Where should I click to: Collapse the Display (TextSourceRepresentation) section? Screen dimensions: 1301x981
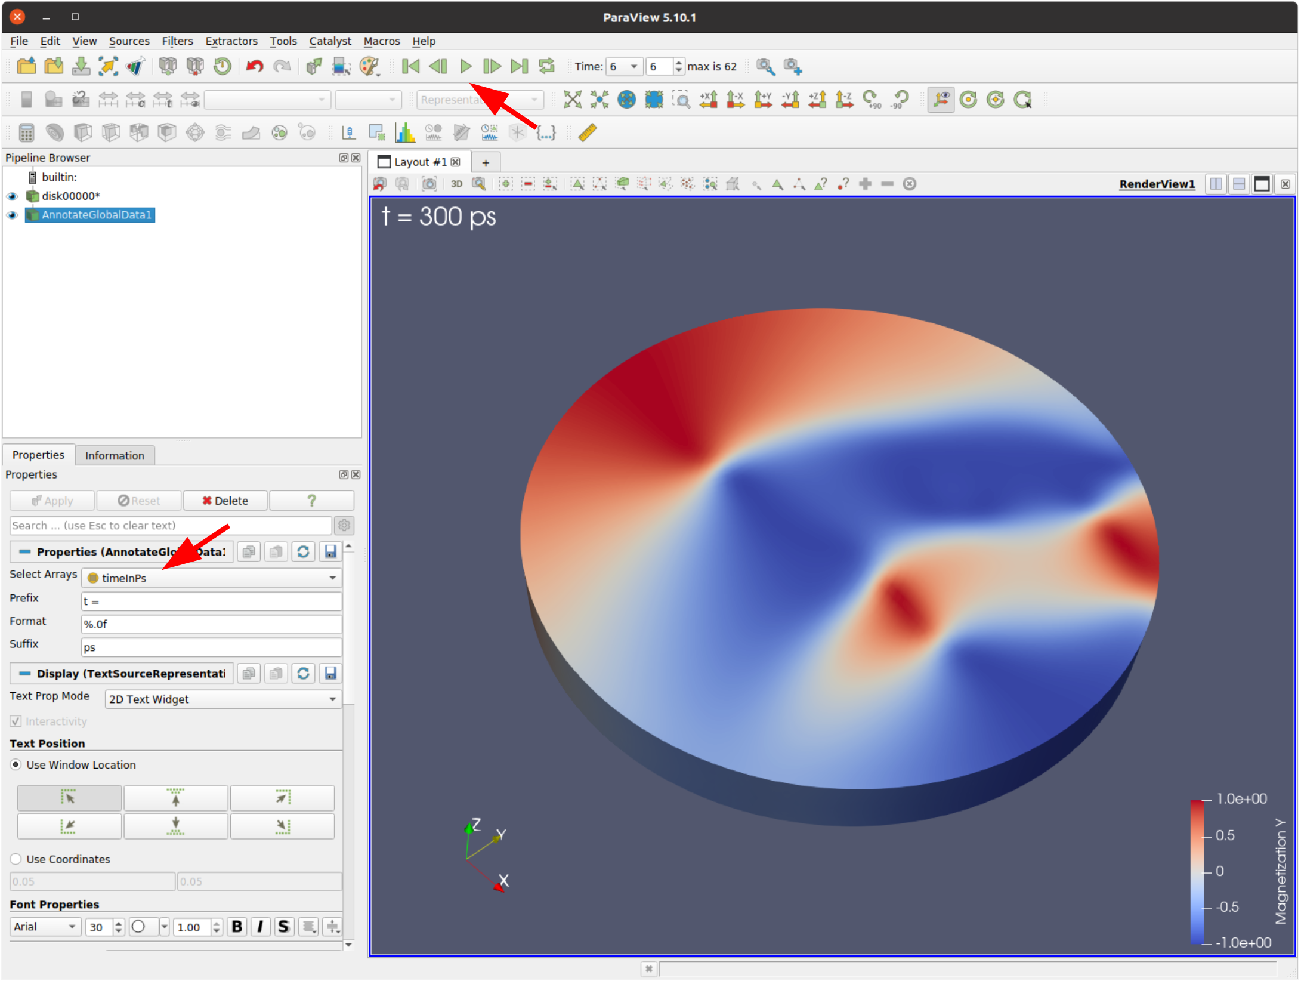click(x=25, y=674)
